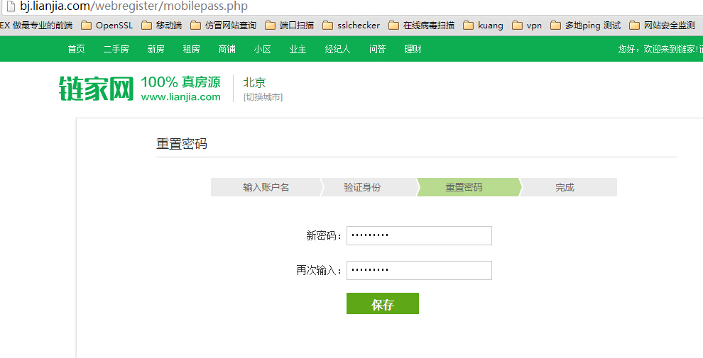Viewport: 703px width, 358px height.
Task: Click the 切换城市 link
Action: (263, 97)
